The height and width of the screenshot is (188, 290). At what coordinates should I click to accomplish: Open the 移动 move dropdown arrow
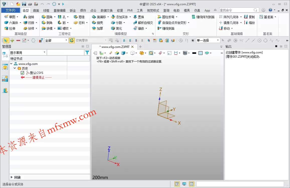point(232,28)
